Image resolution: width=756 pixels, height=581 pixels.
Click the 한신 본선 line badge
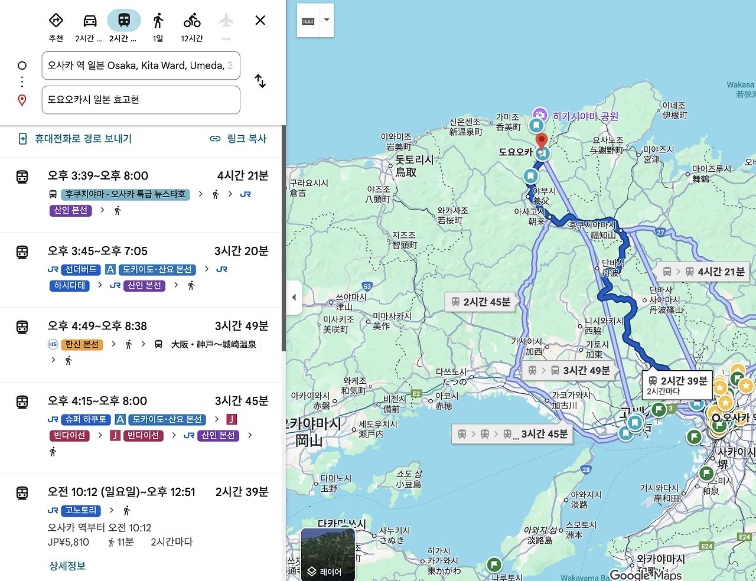pyautogui.click(x=82, y=345)
